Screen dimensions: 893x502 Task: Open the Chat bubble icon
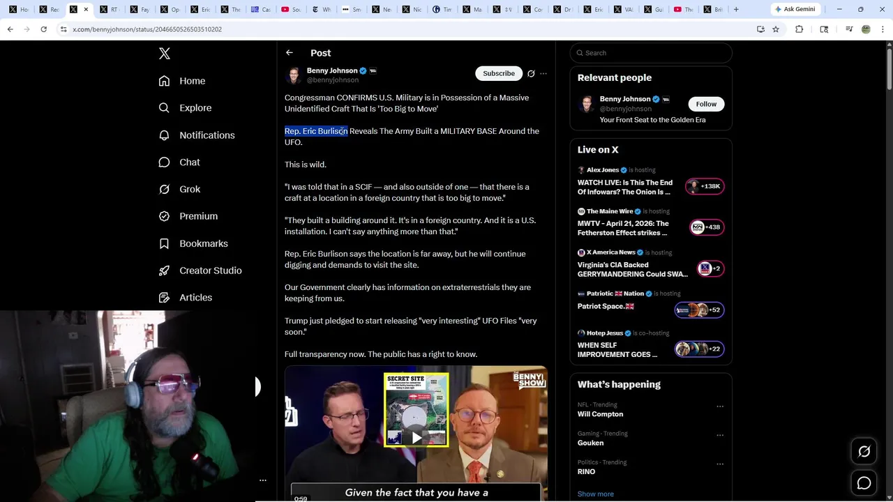point(164,162)
